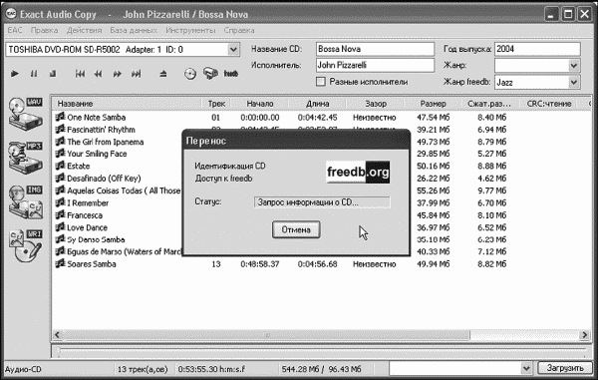
Task: Stop playback with the stop icon
Action: [x=53, y=74]
